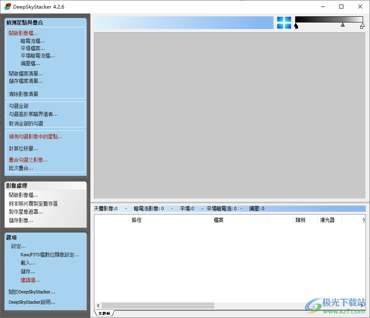
Task: Click the four-square grid icon in toolbar
Action: (x=284, y=22)
